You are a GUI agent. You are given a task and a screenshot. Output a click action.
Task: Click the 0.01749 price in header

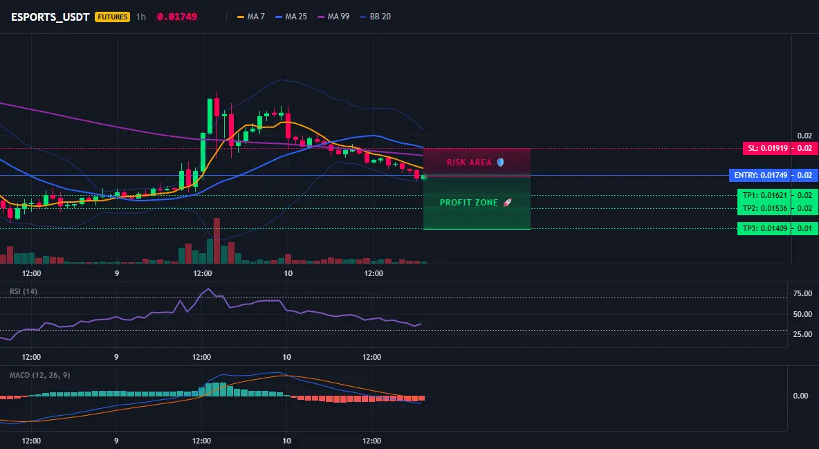click(177, 17)
